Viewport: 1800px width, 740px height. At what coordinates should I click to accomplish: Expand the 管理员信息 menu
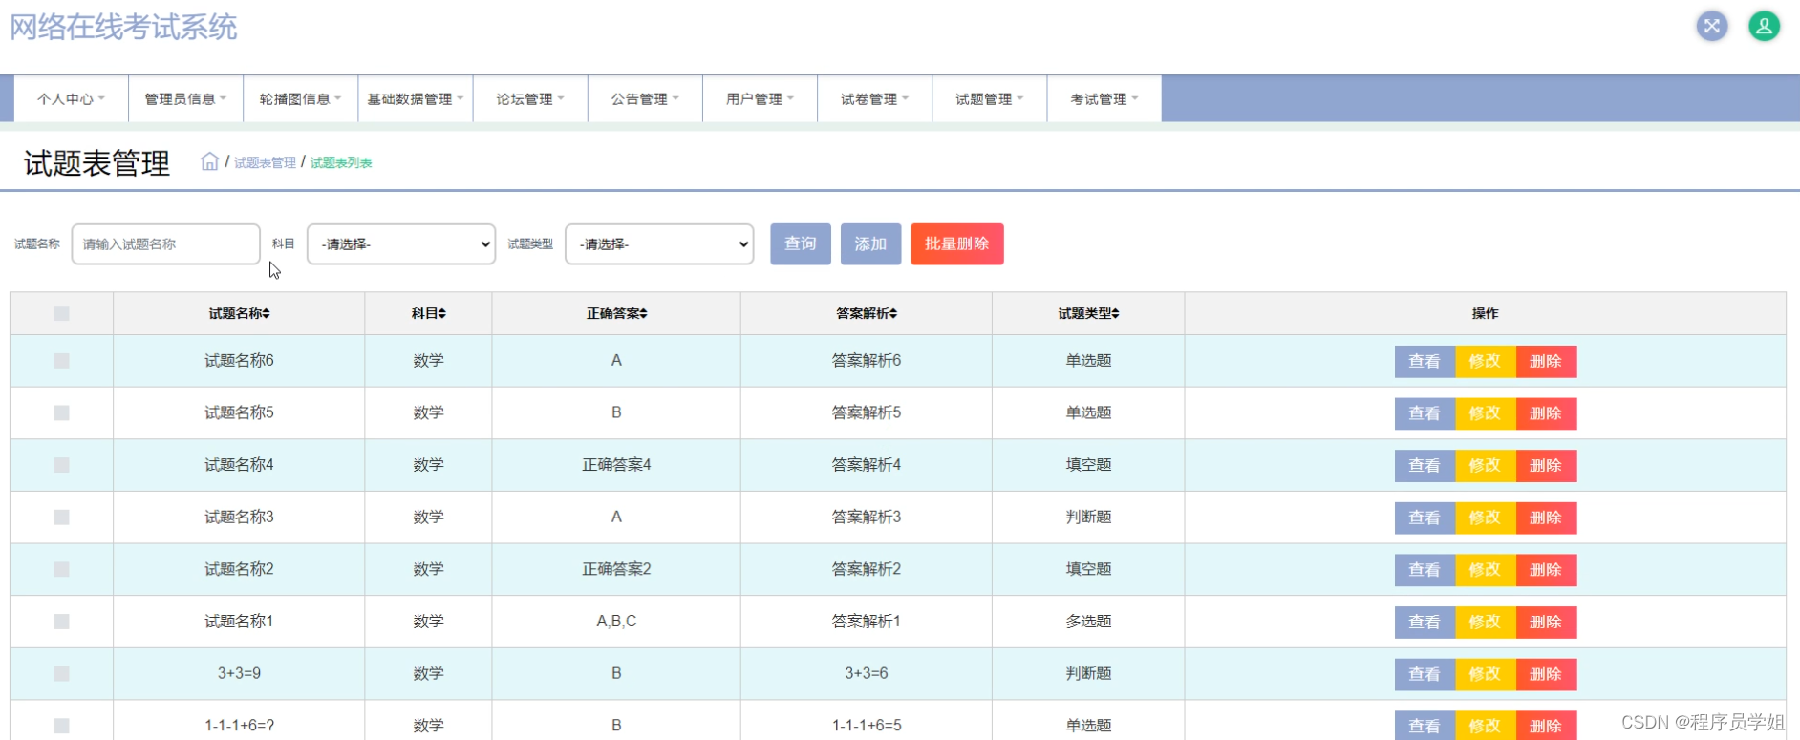(185, 98)
